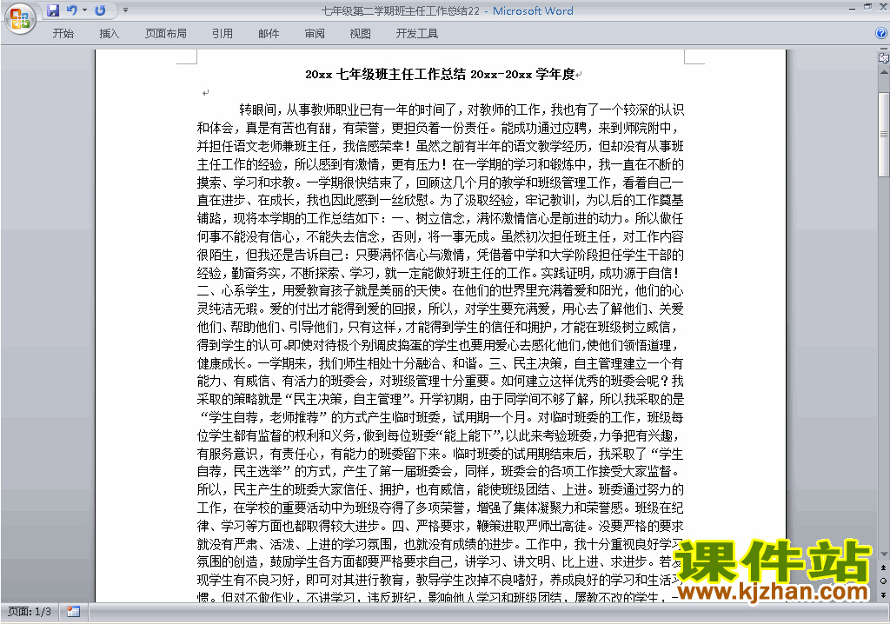
Task: Expand the undo history dropdown arrow
Action: (x=84, y=10)
